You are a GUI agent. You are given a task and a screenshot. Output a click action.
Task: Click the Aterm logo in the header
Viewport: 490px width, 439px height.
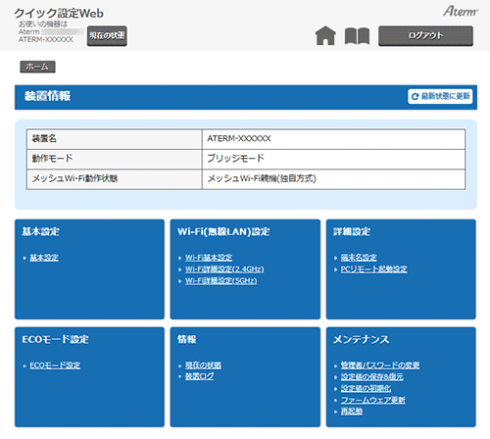click(461, 11)
